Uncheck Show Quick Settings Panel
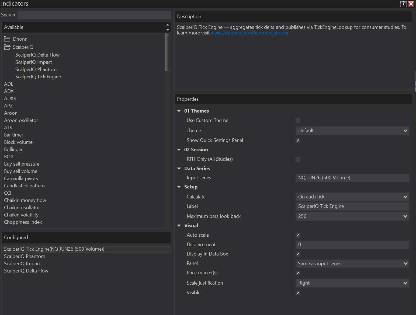Image resolution: width=416 pixels, height=315 pixels. pos(298,140)
